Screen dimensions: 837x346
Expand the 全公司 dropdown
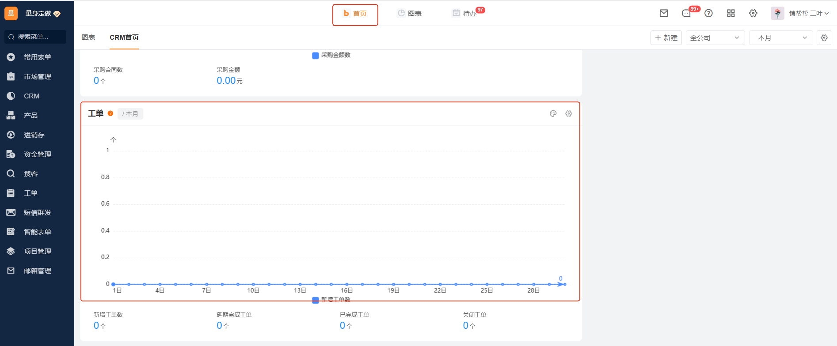click(x=715, y=38)
